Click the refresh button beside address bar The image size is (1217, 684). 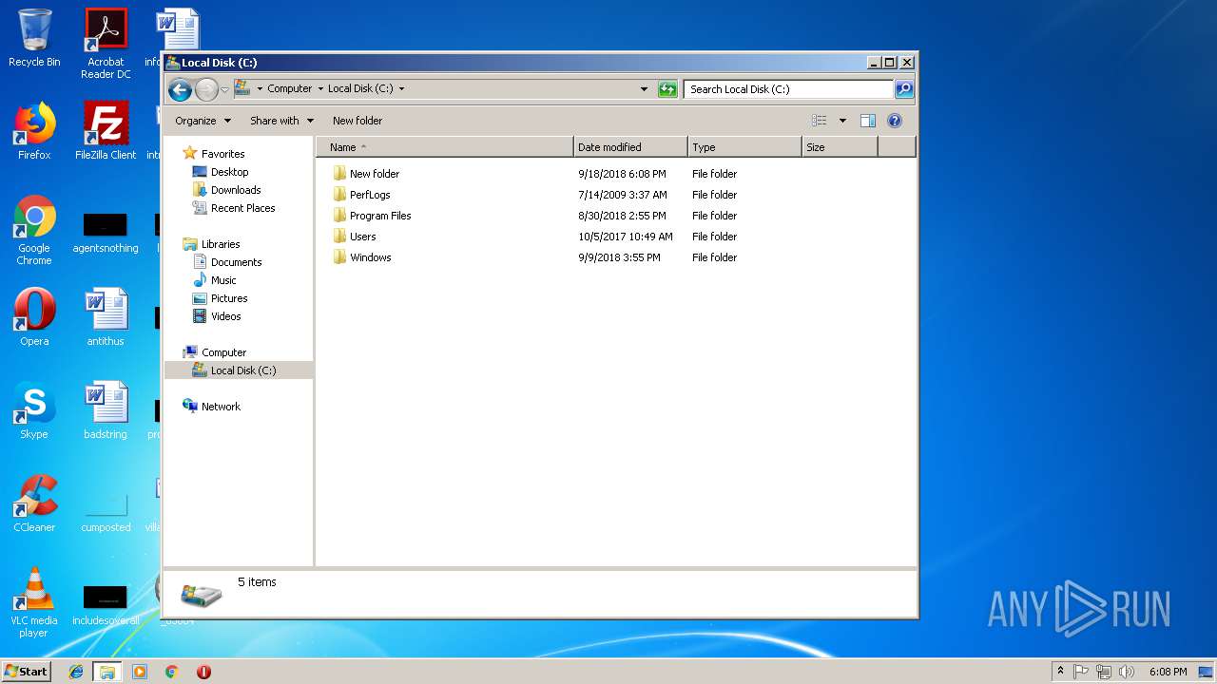coord(667,89)
